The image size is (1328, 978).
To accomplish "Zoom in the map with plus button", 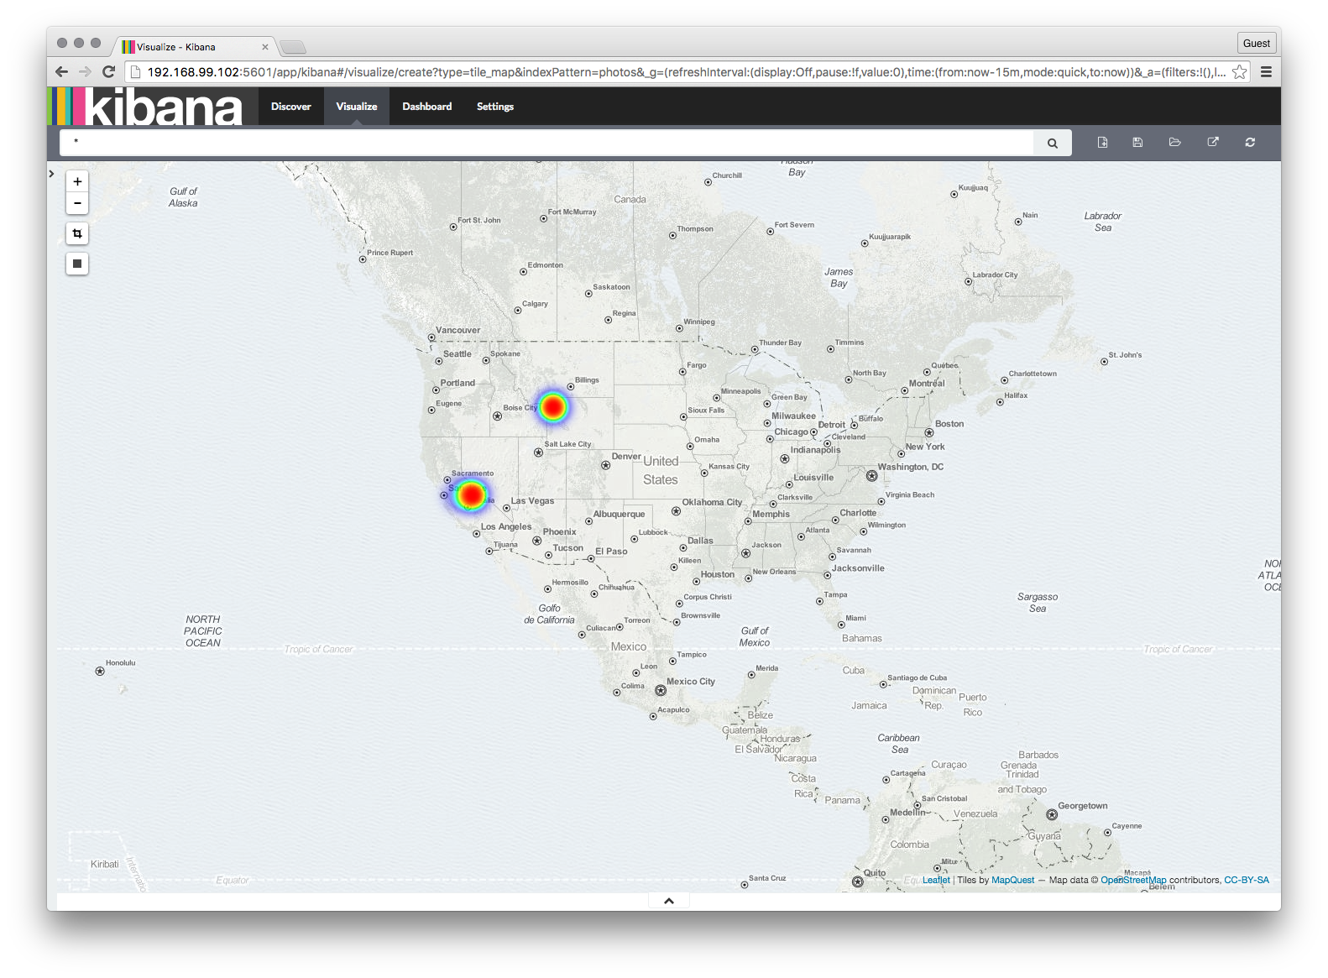I will pyautogui.click(x=77, y=181).
